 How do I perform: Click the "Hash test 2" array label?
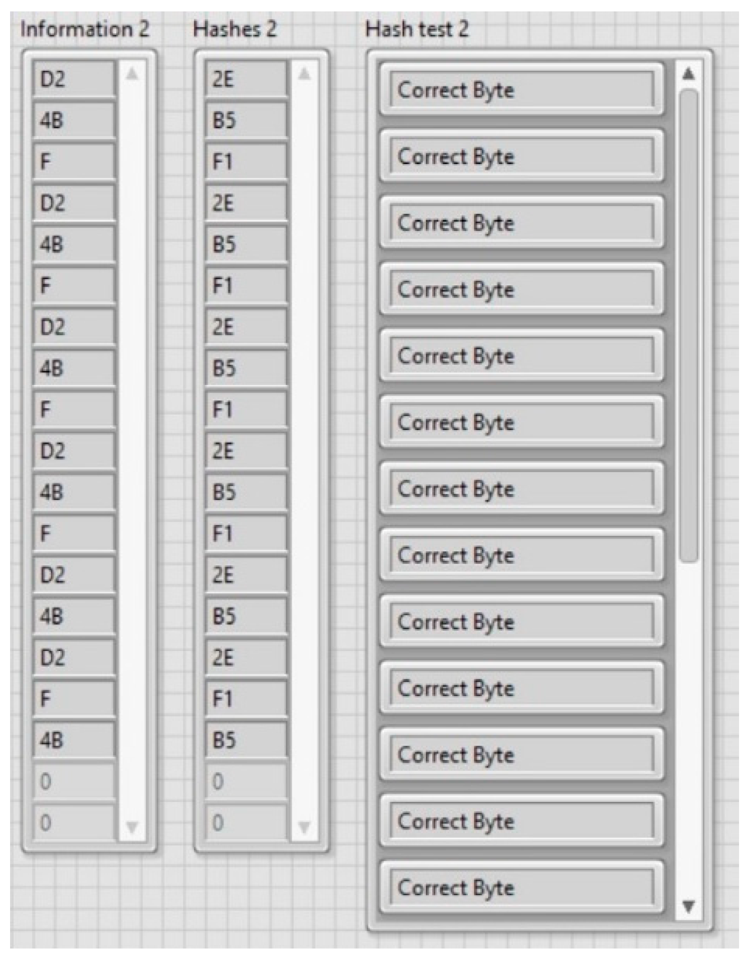pos(417,29)
